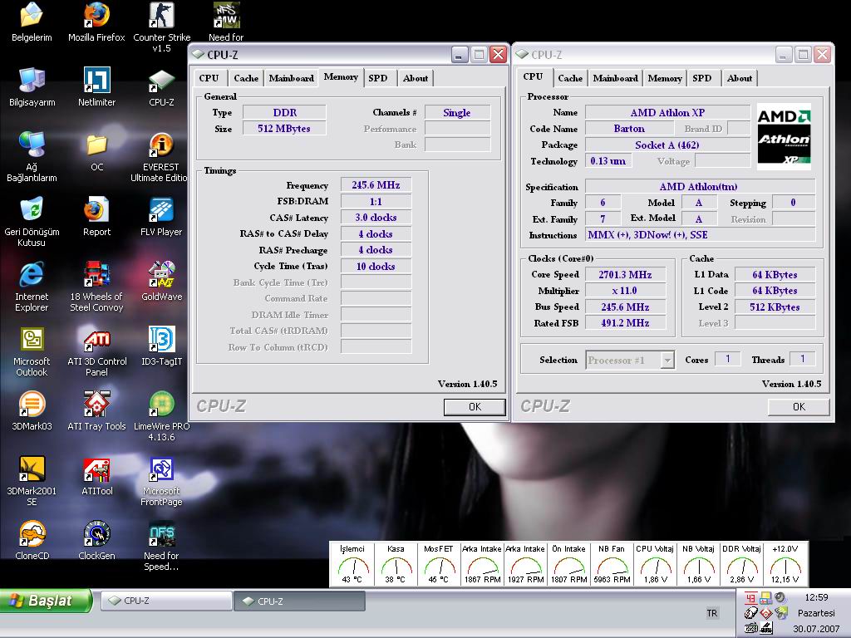
Task: Click the Multiplier x 11.0 value
Action: click(x=625, y=291)
